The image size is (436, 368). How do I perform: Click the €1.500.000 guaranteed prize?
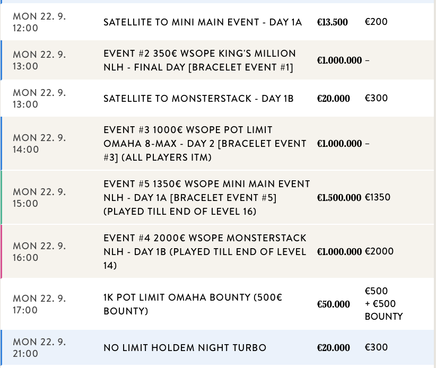point(339,198)
